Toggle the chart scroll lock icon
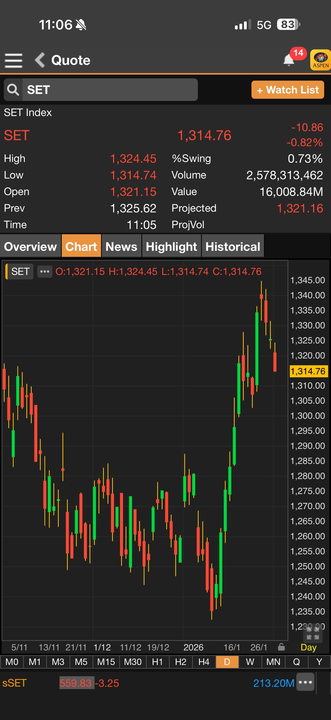 [281, 647]
